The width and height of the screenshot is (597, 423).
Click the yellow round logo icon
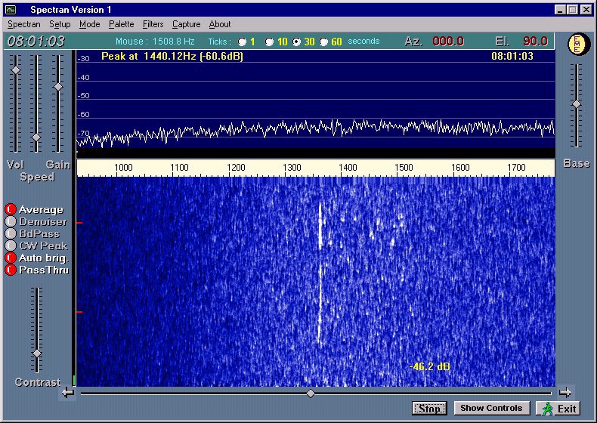[577, 44]
